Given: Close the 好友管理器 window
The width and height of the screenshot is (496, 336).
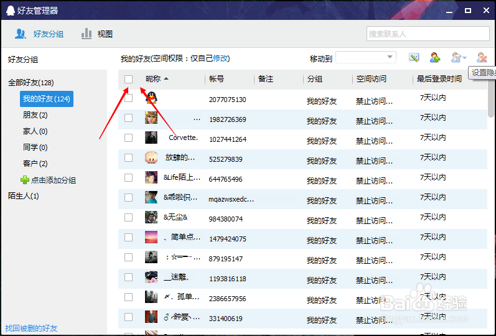Looking at the screenshot, I should [x=487, y=11].
